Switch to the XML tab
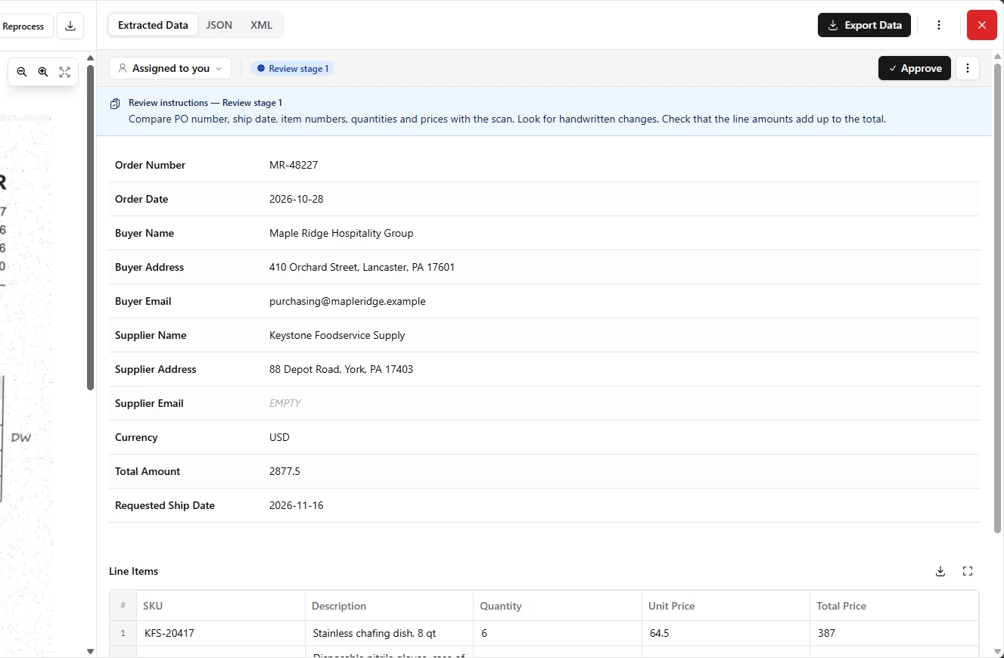Viewport: 1004px width, 658px height. pos(261,25)
